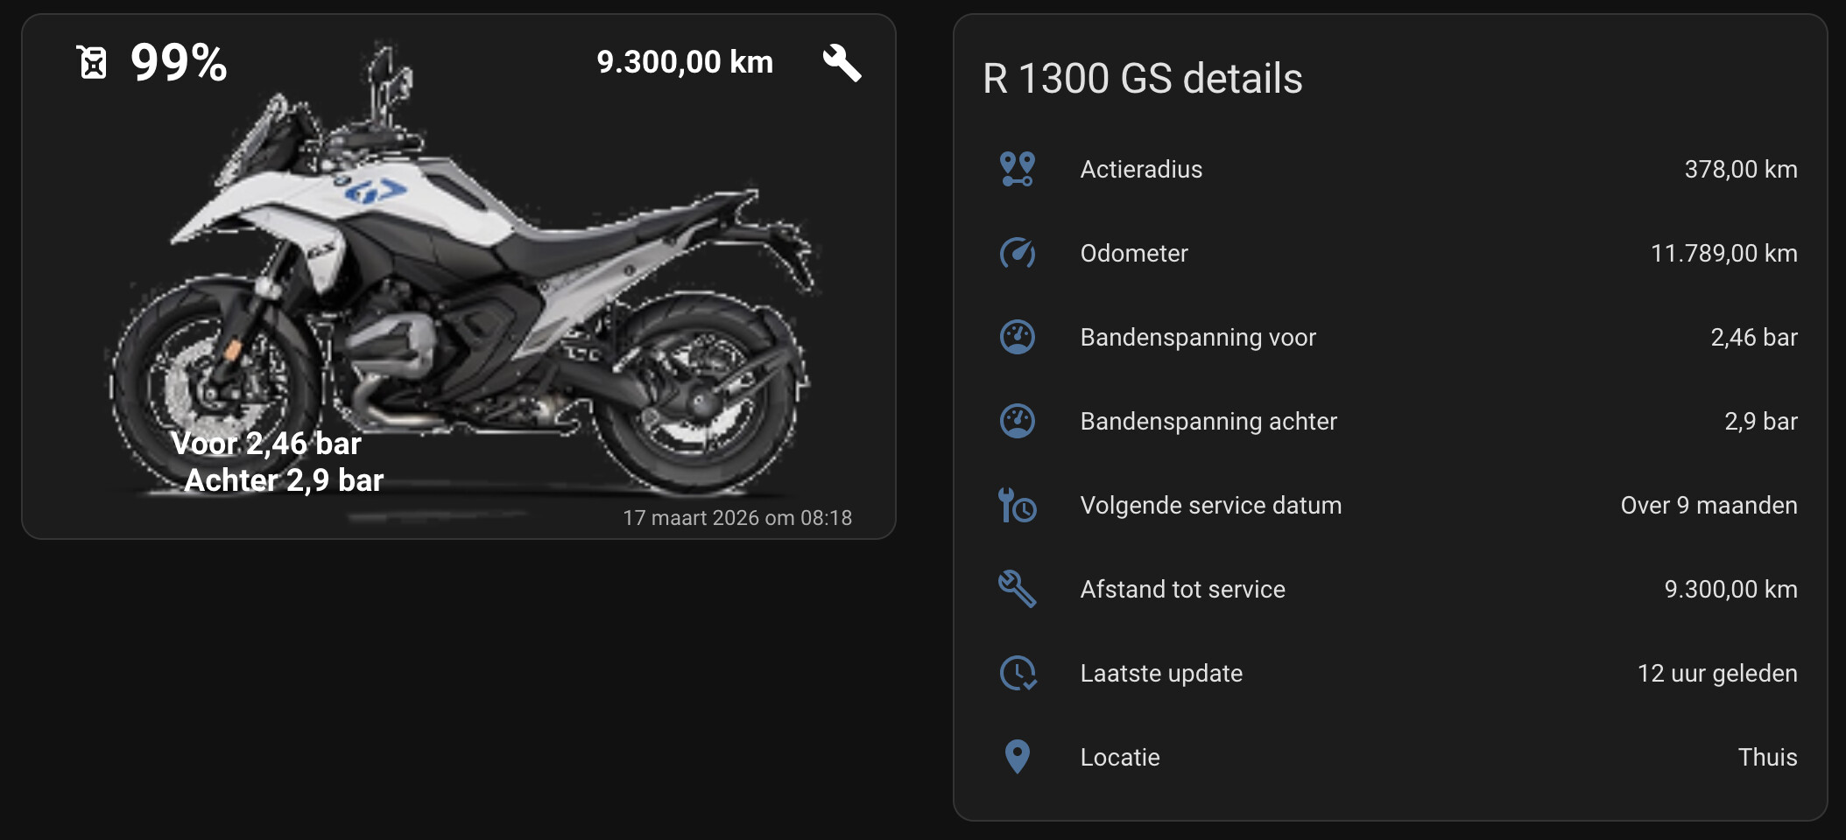Click the Volgende service datum wrench-clock icon
The image size is (1846, 840).
pyautogui.click(x=1018, y=505)
